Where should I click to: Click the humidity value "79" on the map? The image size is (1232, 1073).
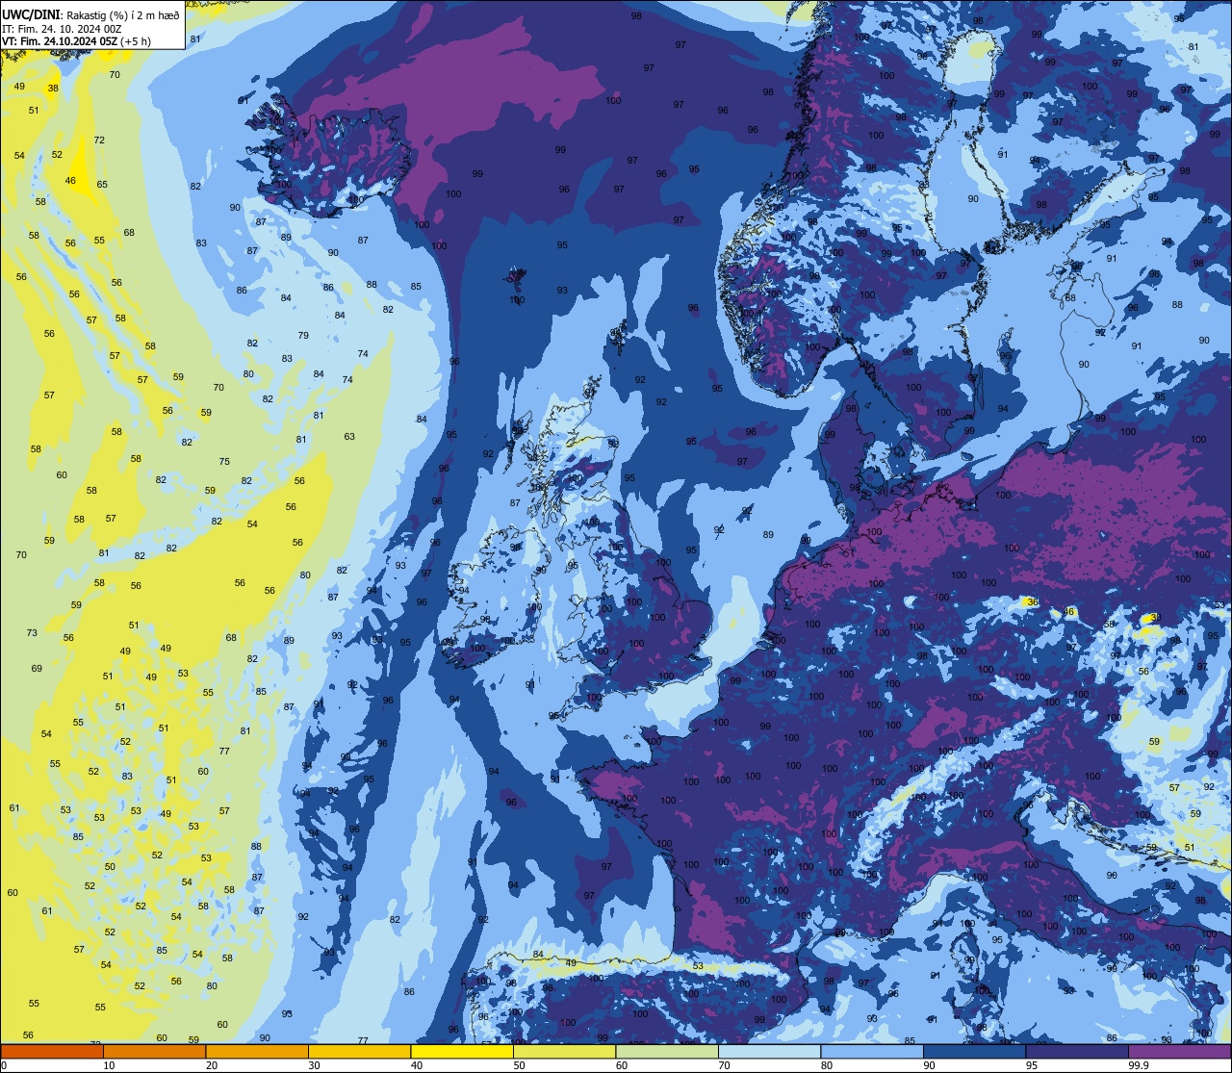[x=303, y=336]
